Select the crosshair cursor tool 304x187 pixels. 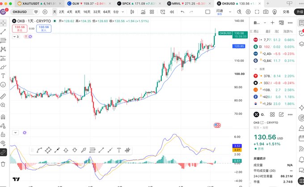(3, 23)
